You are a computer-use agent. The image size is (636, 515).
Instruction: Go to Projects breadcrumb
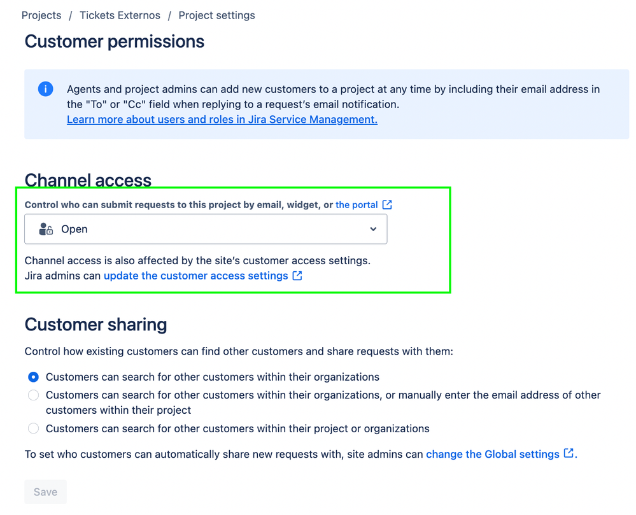[41, 15]
